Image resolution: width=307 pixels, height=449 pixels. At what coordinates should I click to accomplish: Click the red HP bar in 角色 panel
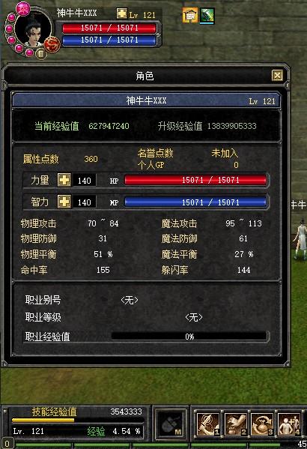(x=195, y=180)
